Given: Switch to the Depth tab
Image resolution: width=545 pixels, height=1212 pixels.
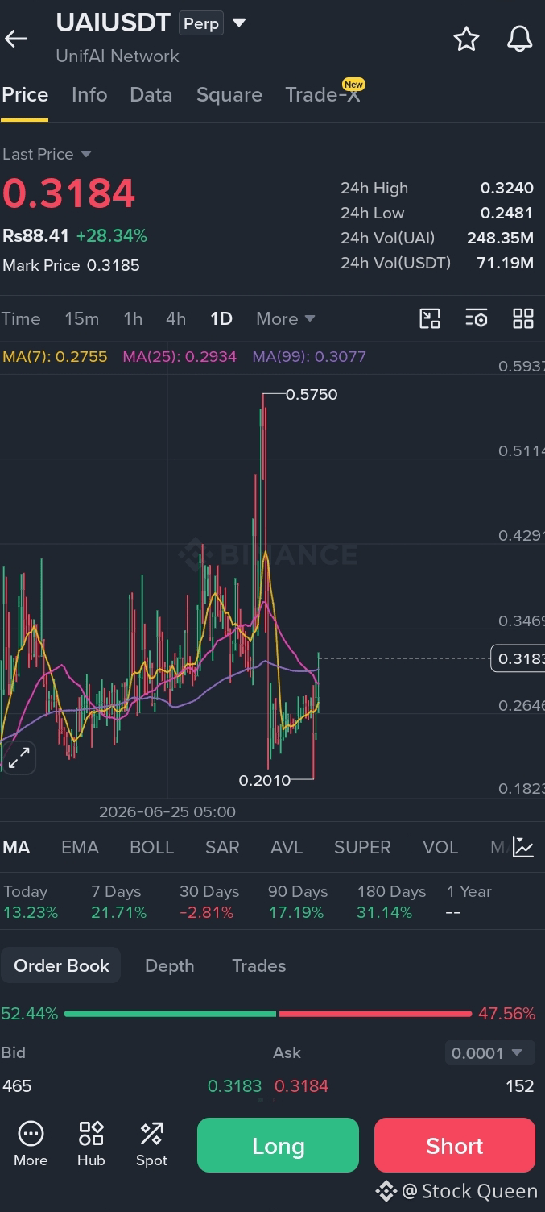Looking at the screenshot, I should coord(169,965).
